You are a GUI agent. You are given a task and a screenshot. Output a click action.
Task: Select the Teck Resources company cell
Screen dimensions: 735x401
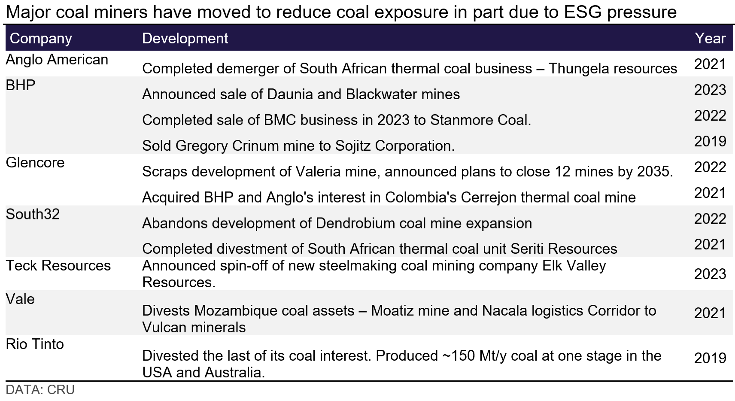[x=58, y=266]
